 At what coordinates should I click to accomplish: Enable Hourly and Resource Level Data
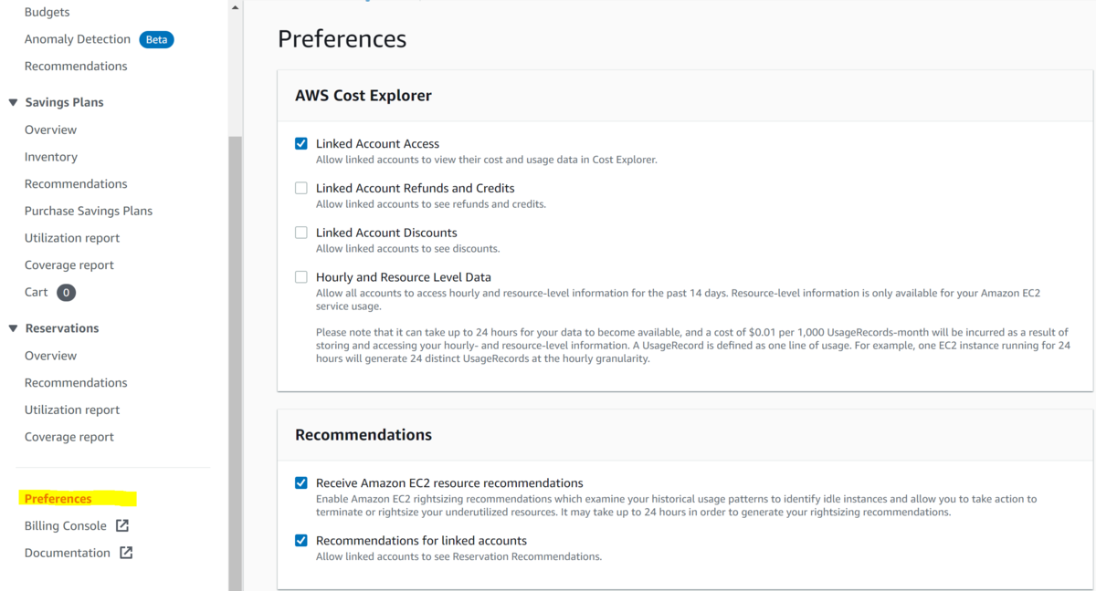coord(301,276)
